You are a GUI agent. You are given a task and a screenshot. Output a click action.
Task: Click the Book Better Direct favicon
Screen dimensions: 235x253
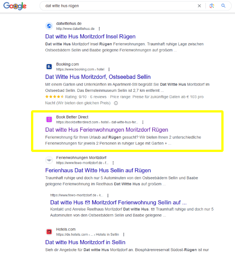pos(49,119)
